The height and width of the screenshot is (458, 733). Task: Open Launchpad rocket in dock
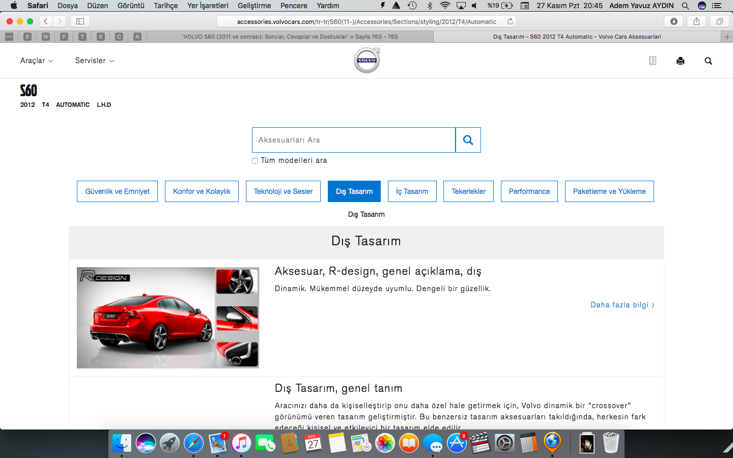(x=170, y=443)
